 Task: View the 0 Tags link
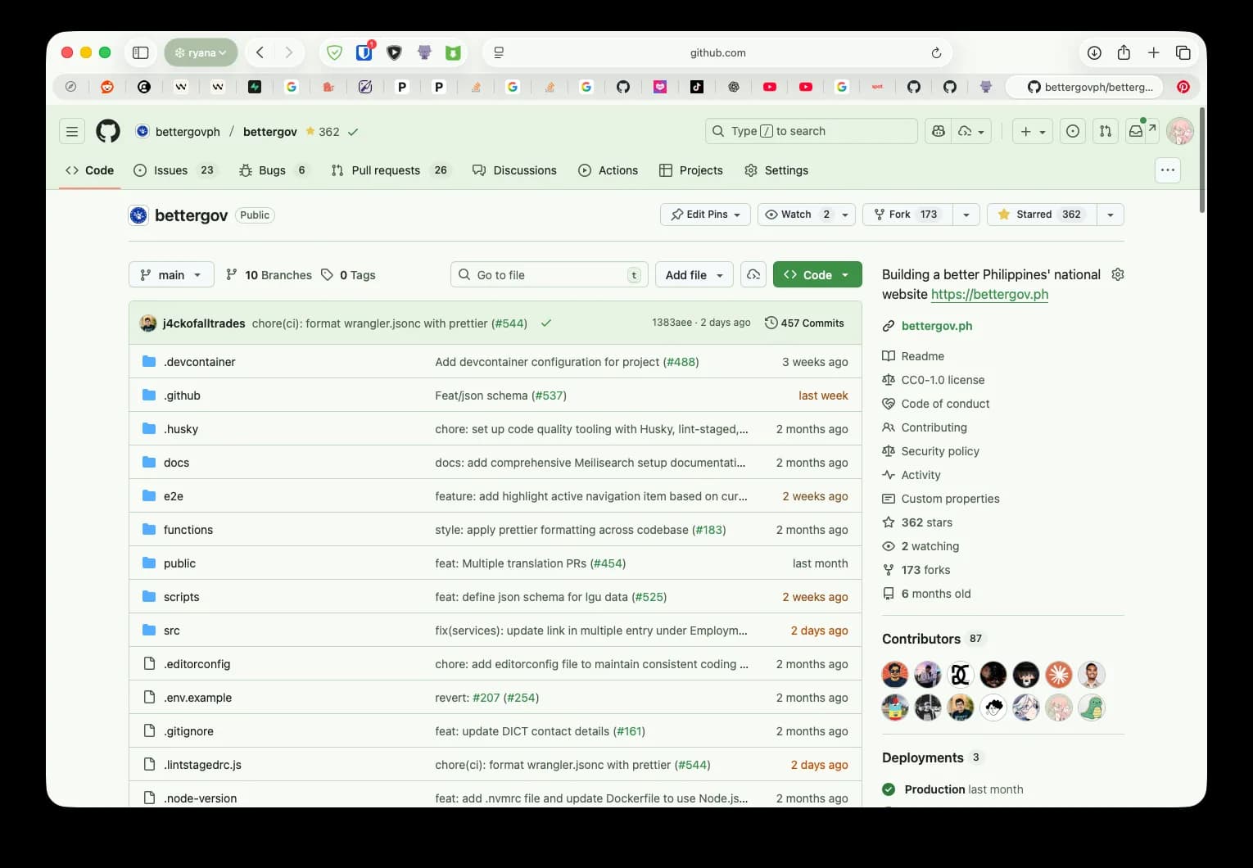(x=348, y=275)
